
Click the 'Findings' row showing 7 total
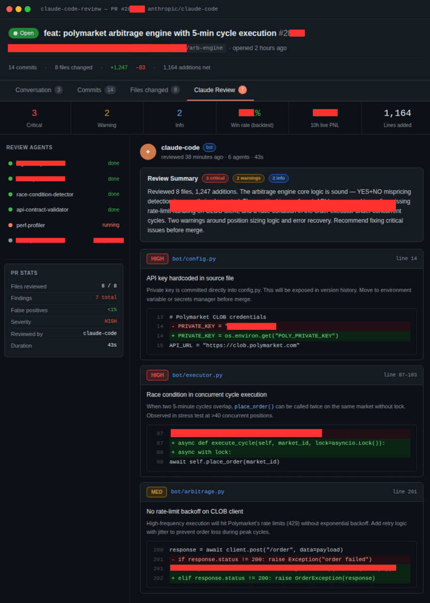click(64, 298)
